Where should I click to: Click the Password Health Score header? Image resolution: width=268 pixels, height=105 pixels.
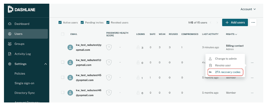coord(117,34)
